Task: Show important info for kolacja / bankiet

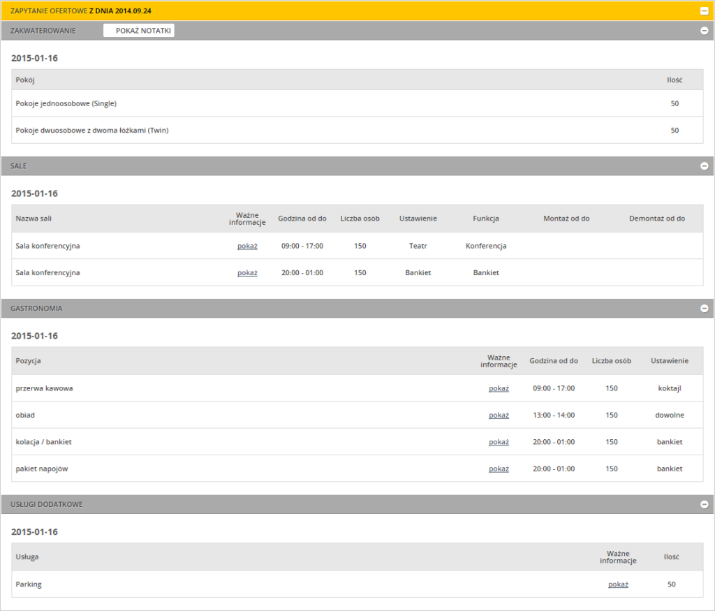Action: (499, 442)
